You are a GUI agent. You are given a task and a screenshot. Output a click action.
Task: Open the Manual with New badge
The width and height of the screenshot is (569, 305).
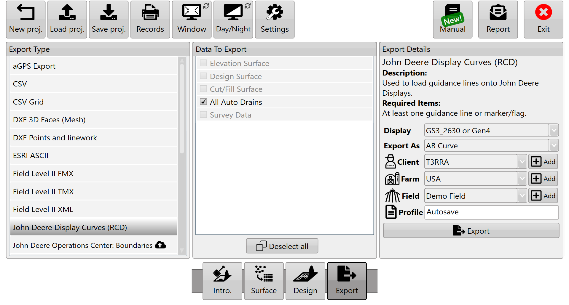[452, 20]
